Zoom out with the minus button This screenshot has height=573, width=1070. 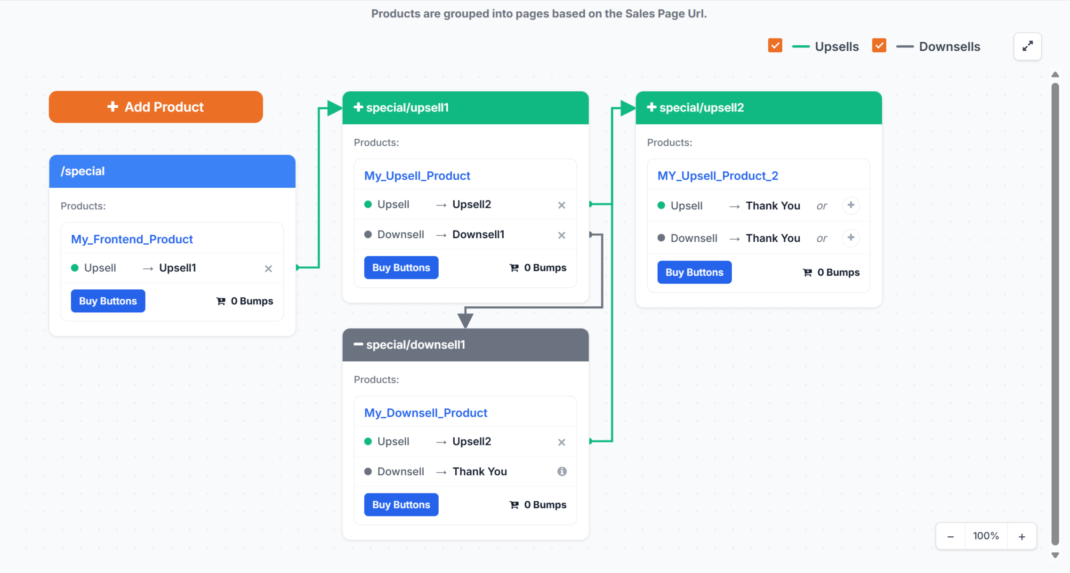click(x=950, y=536)
